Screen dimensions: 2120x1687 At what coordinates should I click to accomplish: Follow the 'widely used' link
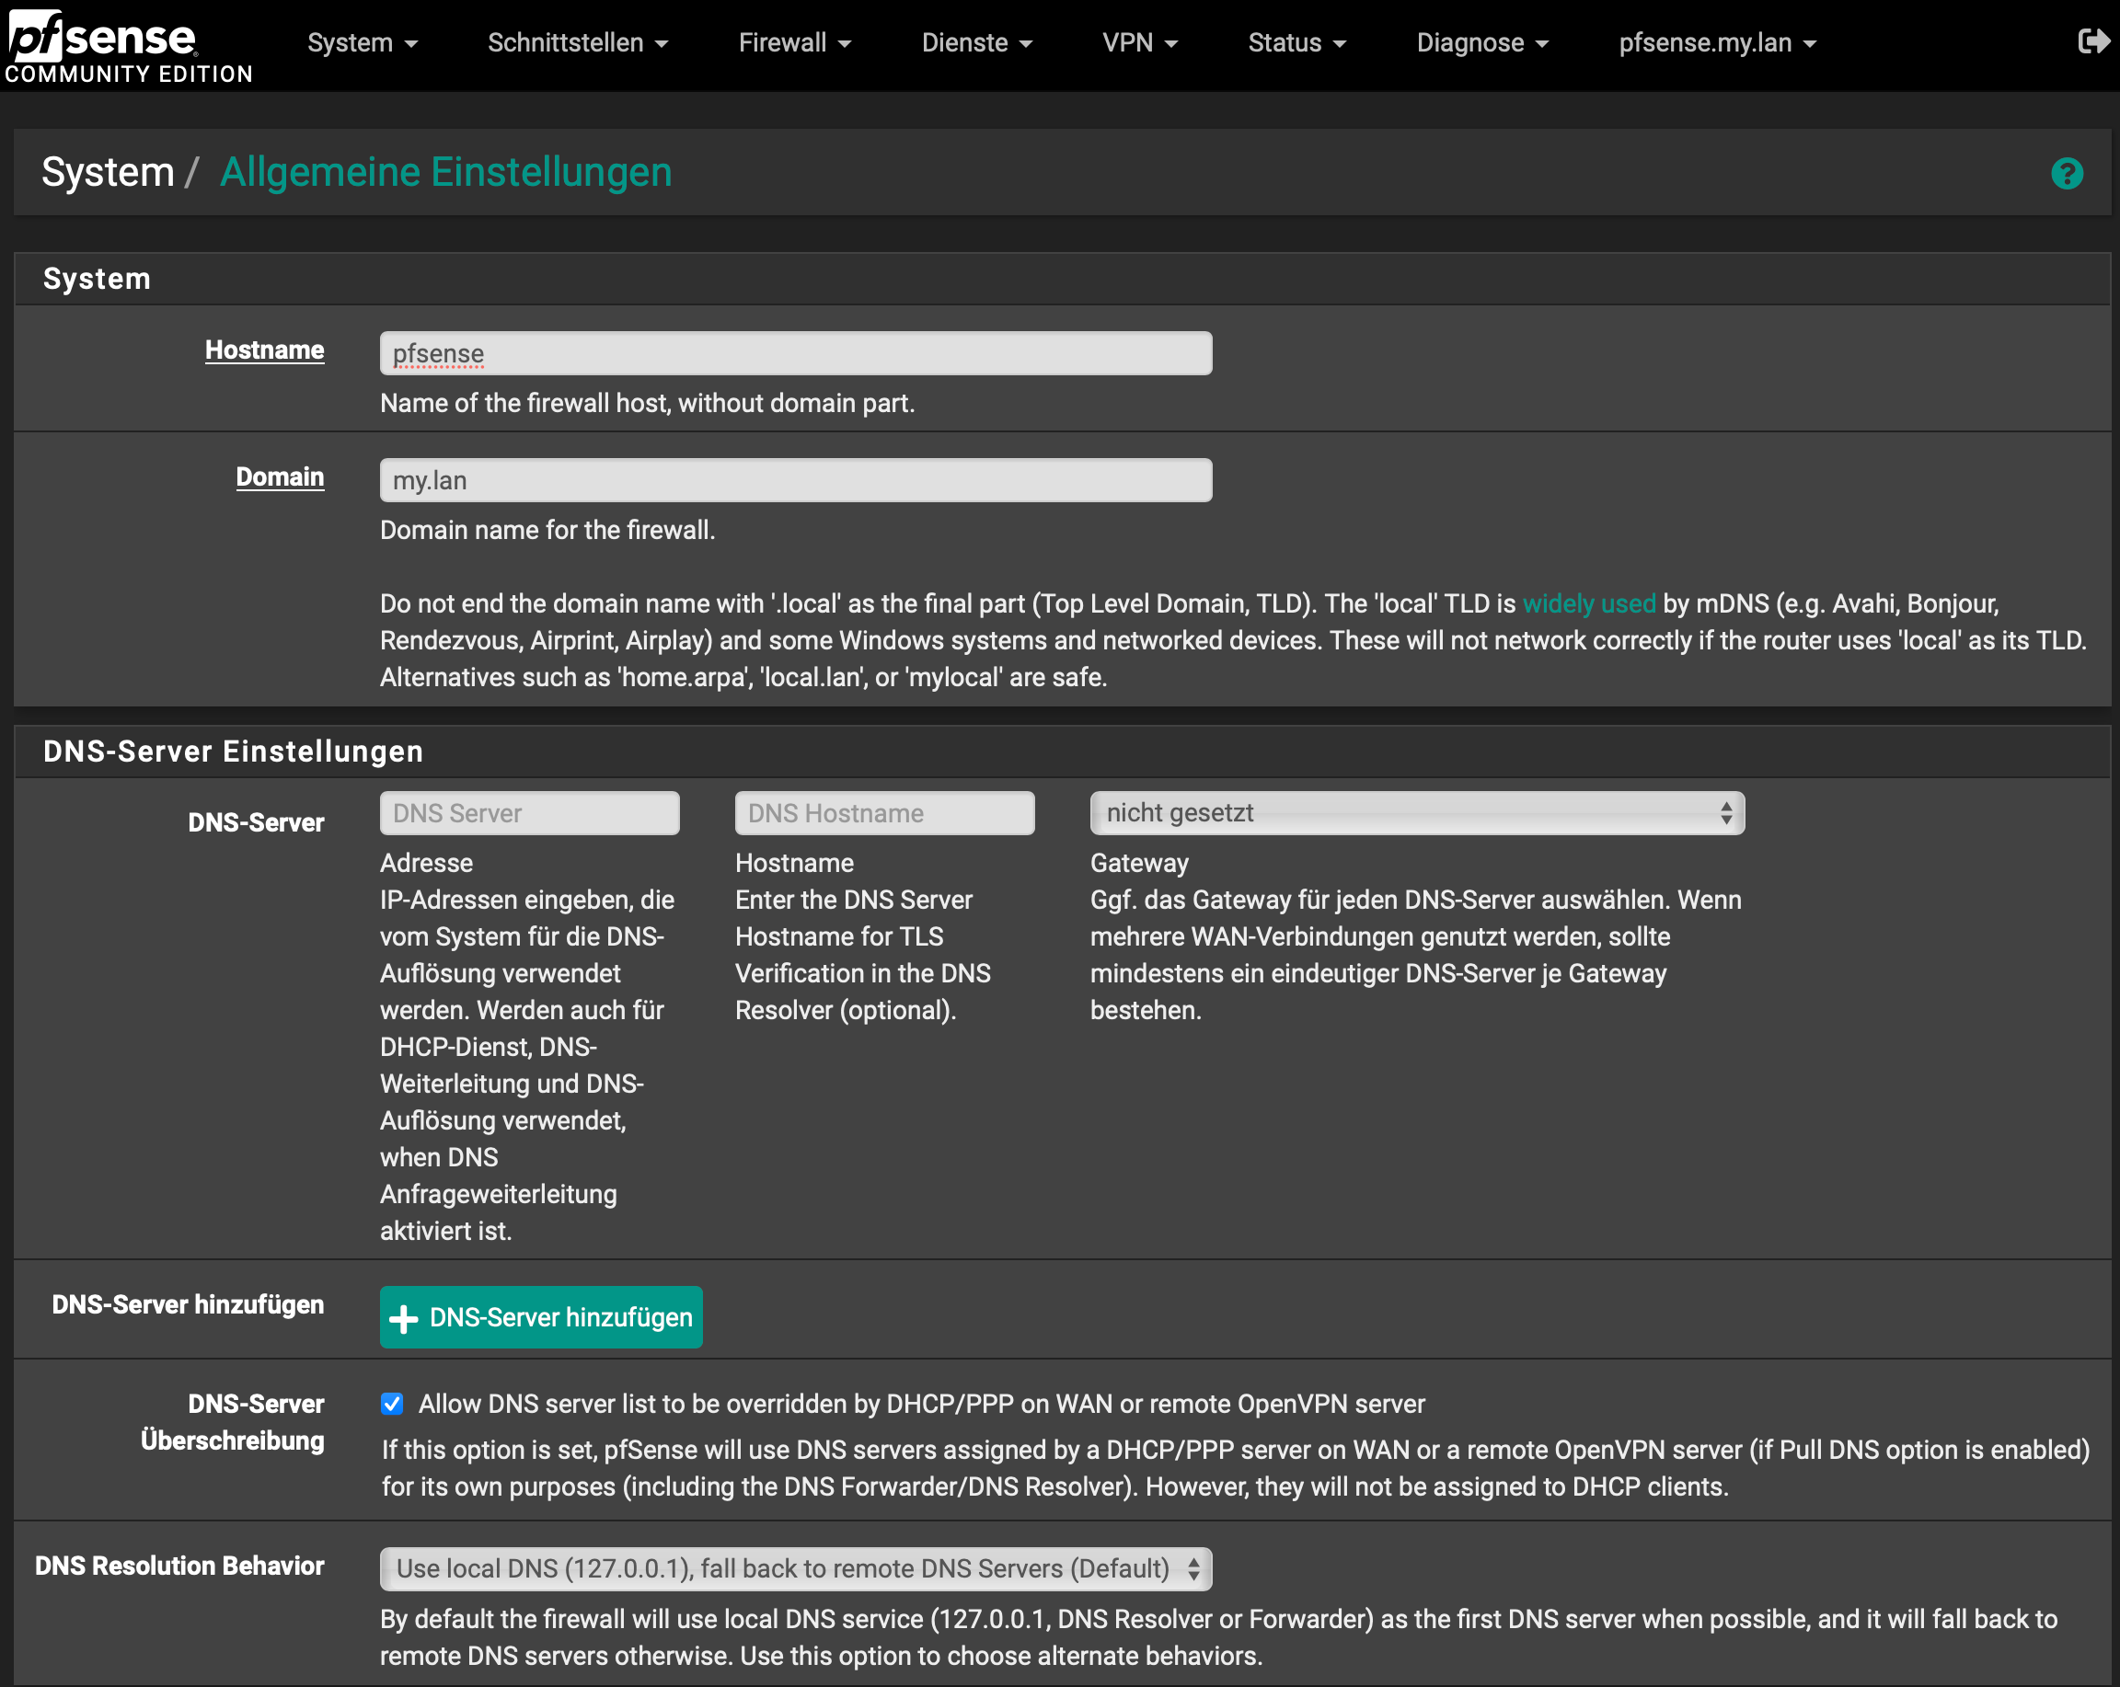tap(1588, 603)
